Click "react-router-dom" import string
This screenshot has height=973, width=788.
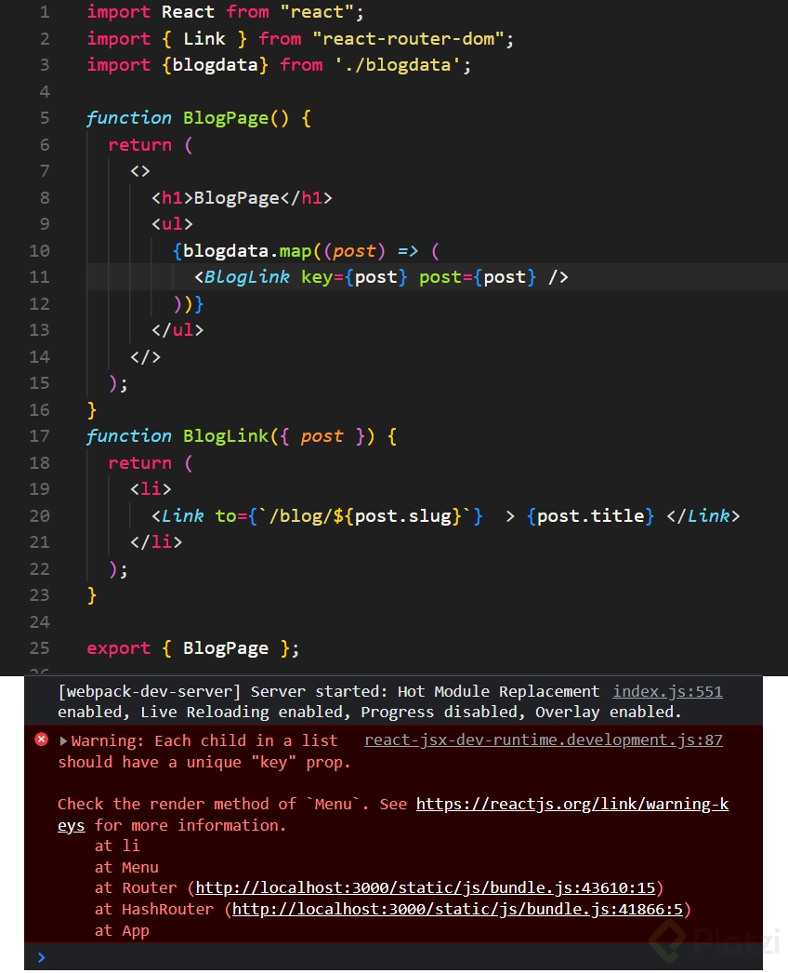408,38
